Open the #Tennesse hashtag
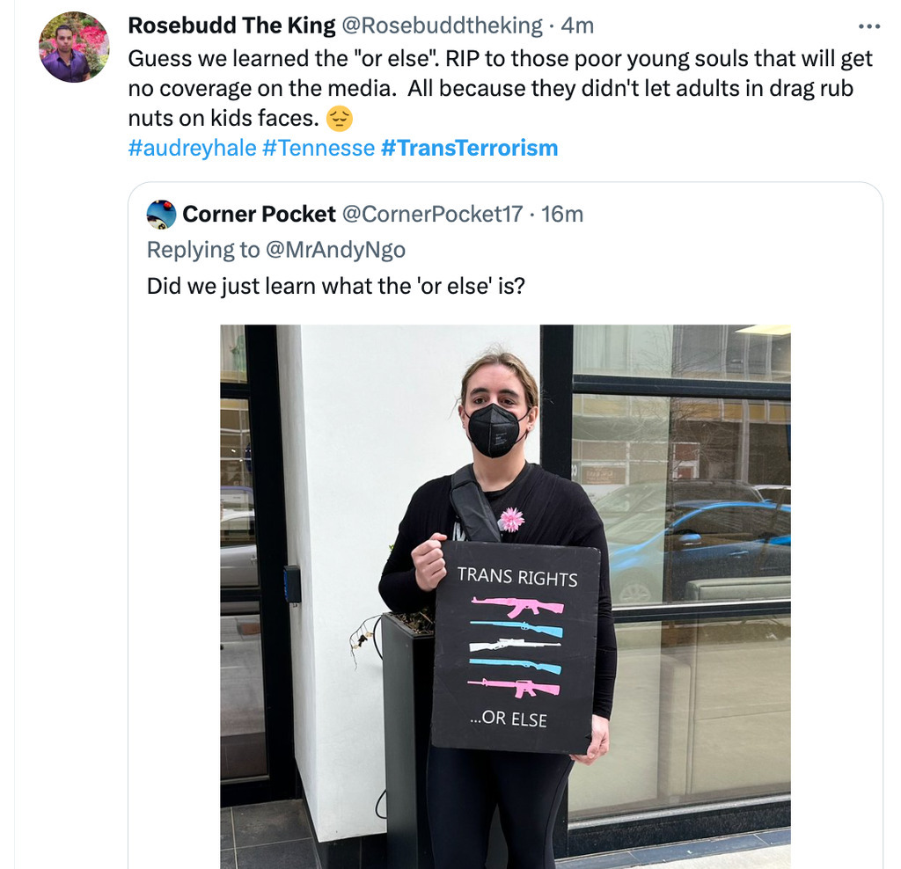 319,148
